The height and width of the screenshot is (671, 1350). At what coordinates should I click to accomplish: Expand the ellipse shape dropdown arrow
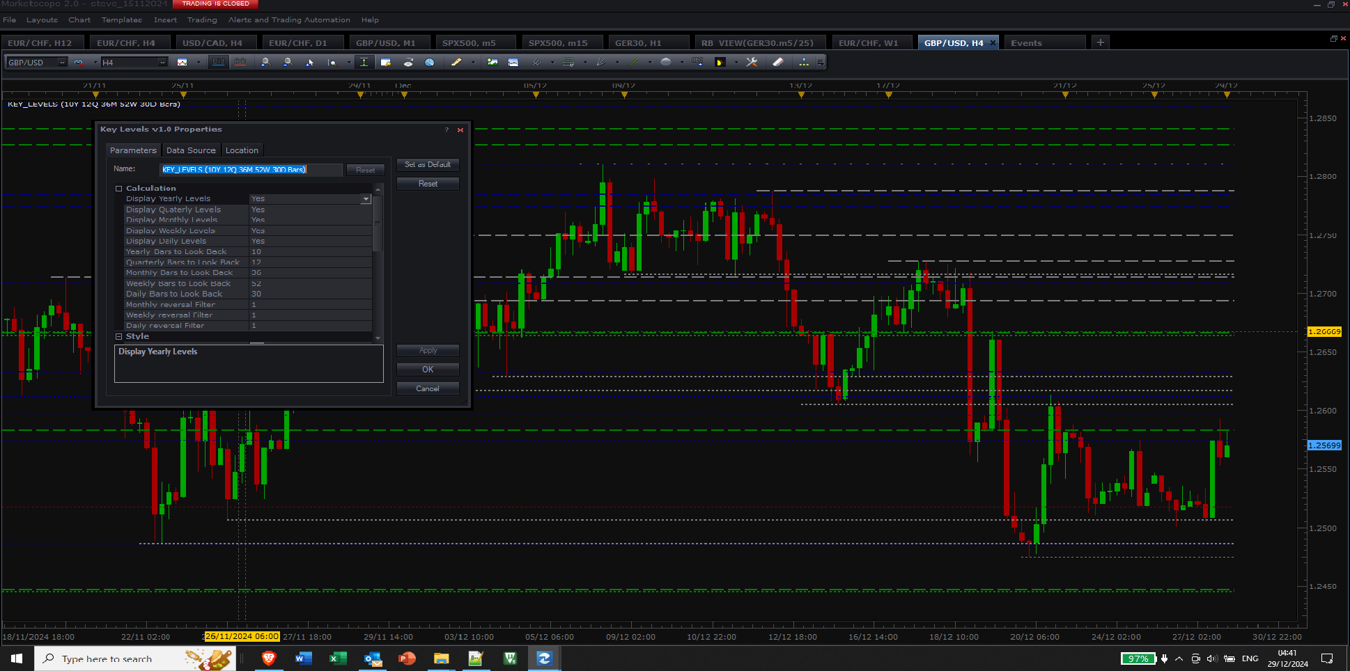pyautogui.click(x=682, y=63)
